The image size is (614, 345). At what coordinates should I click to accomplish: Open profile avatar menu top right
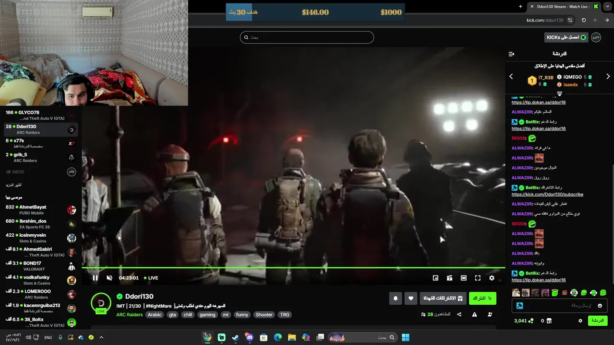pyautogui.click(x=596, y=37)
